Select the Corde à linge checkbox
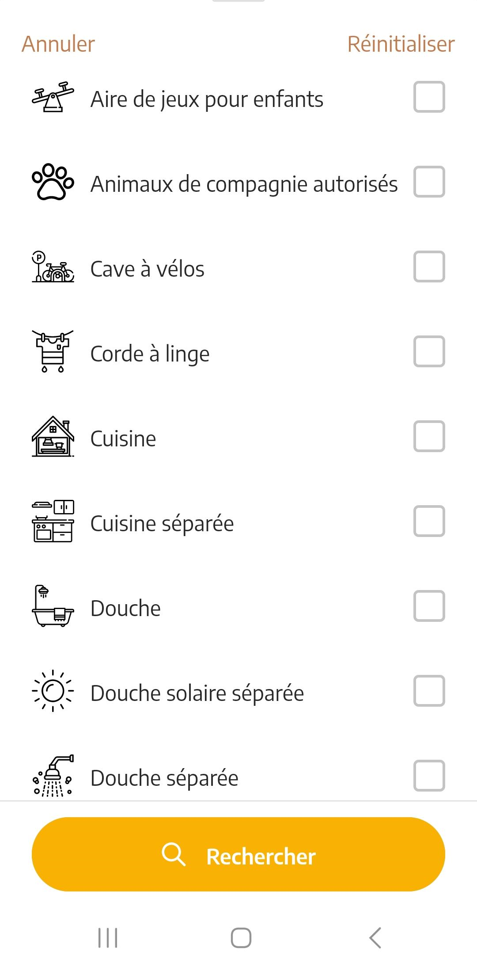This screenshot has width=477, height=971. [429, 351]
